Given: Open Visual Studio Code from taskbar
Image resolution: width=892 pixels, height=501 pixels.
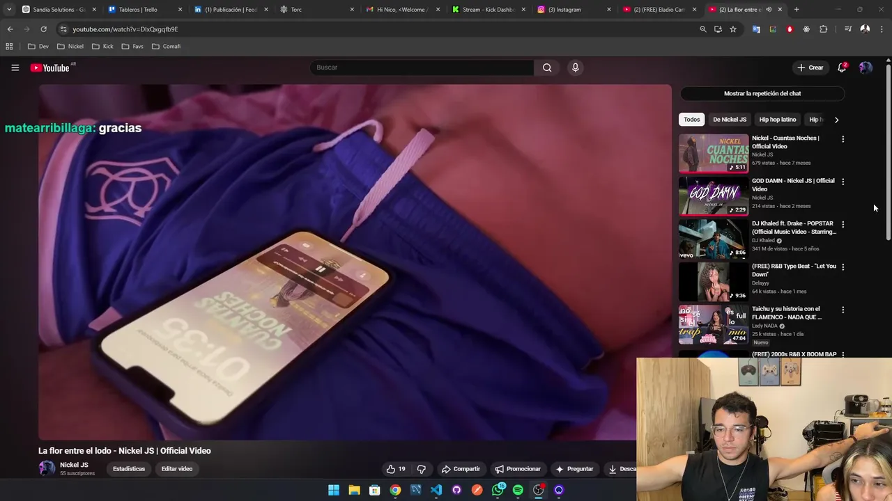Looking at the screenshot, I should coord(436,490).
